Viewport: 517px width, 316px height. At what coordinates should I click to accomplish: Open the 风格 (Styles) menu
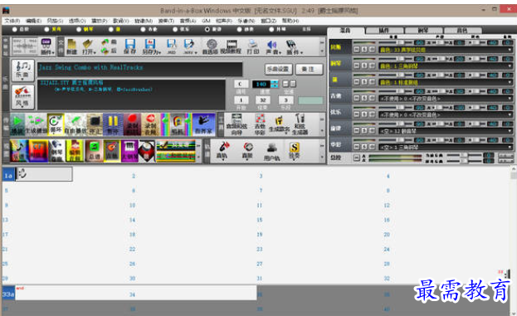tap(55, 21)
